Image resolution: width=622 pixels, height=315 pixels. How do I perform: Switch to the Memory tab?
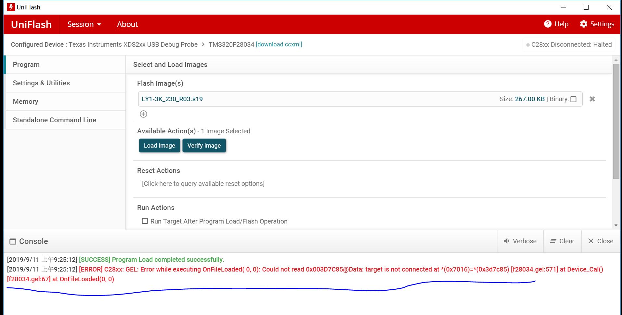tap(25, 101)
